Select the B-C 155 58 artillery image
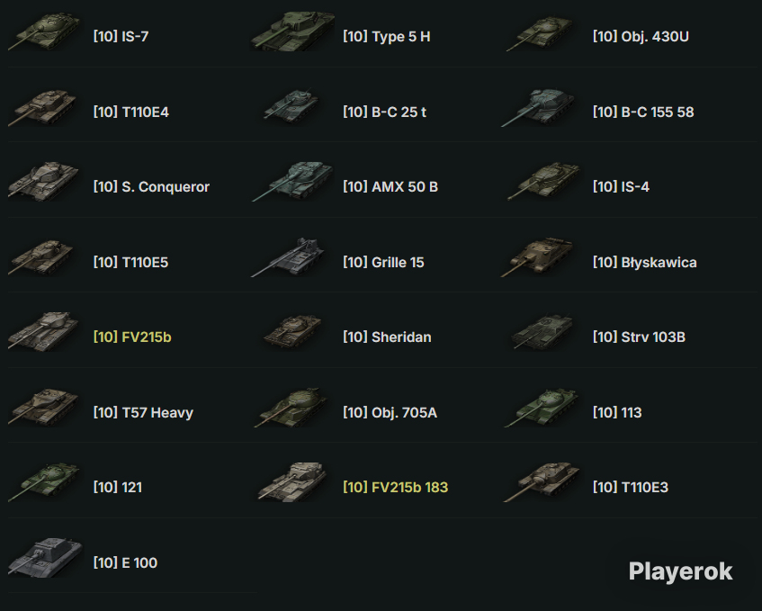The height and width of the screenshot is (611, 762). click(539, 107)
